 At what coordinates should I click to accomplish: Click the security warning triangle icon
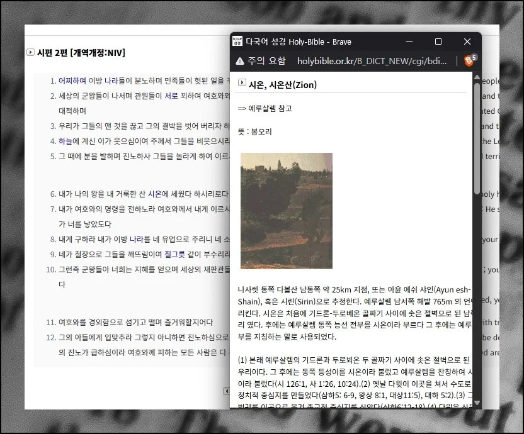tap(239, 61)
